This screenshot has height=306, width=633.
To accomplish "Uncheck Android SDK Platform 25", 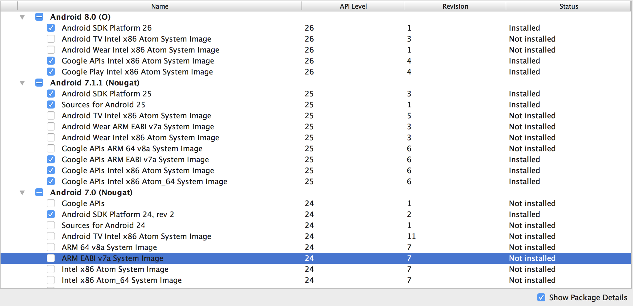I will [51, 94].
